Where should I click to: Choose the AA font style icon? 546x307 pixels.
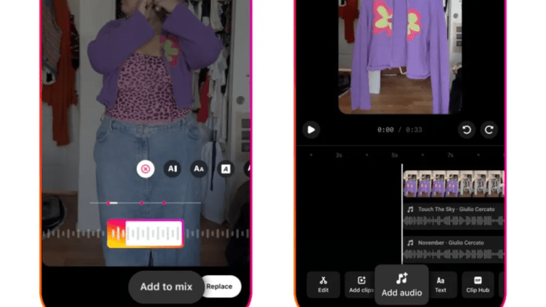pyautogui.click(x=199, y=169)
